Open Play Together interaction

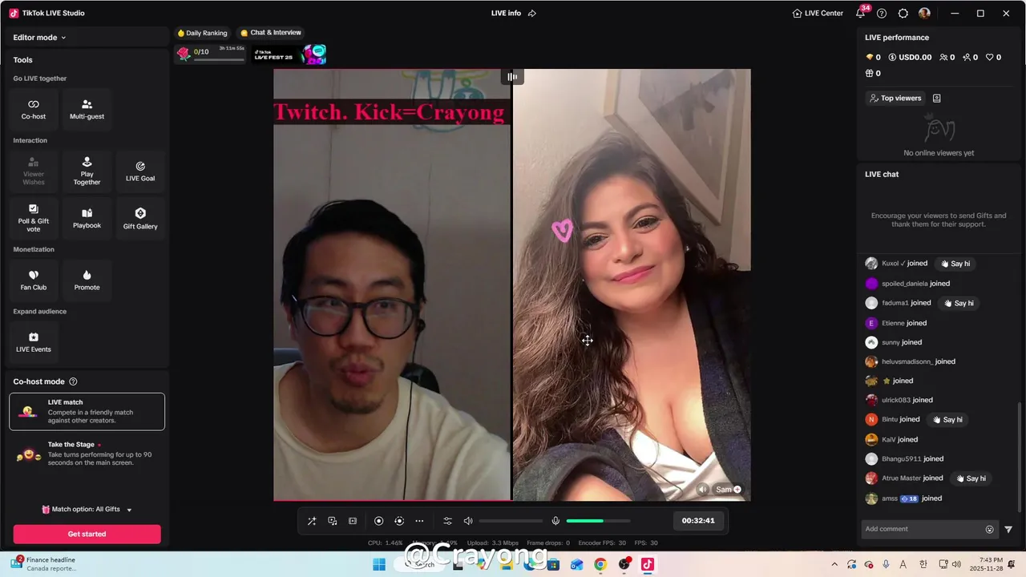[87, 171]
